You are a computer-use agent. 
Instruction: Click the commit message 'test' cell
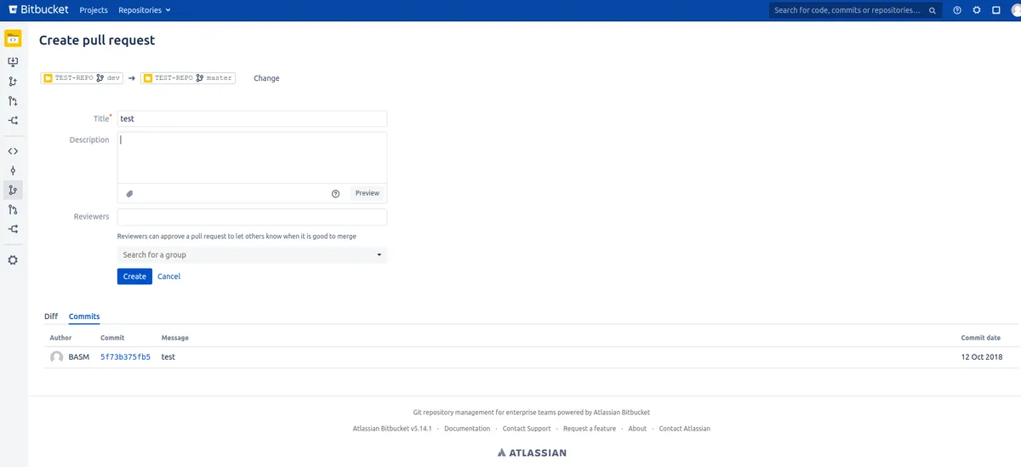coord(168,357)
